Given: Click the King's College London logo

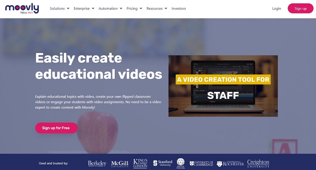Looking at the screenshot, I should click(x=140, y=164).
